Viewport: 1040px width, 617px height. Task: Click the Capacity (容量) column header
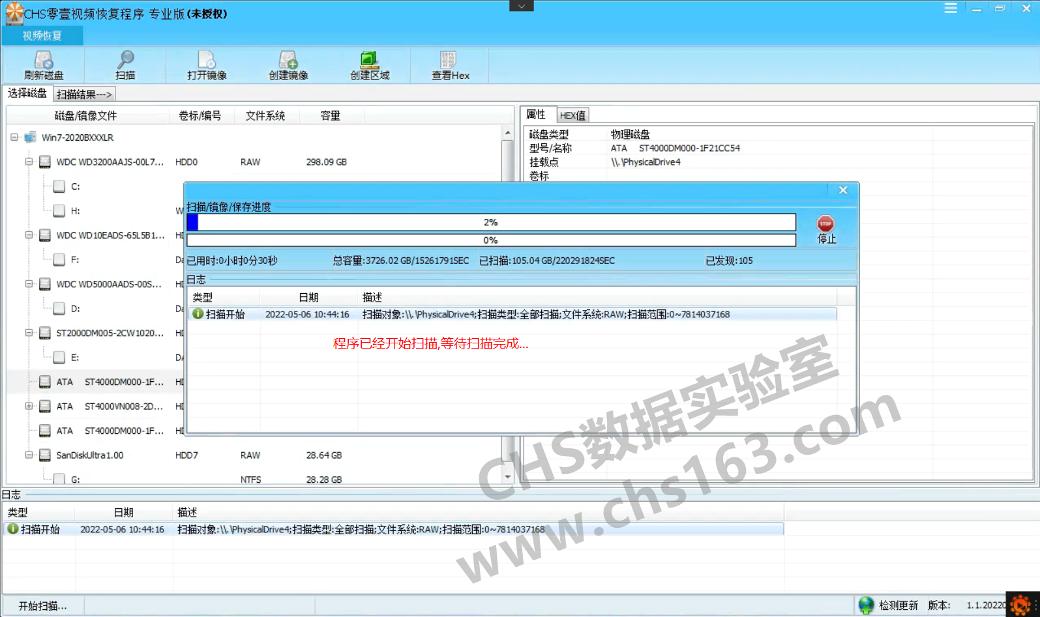(x=331, y=116)
